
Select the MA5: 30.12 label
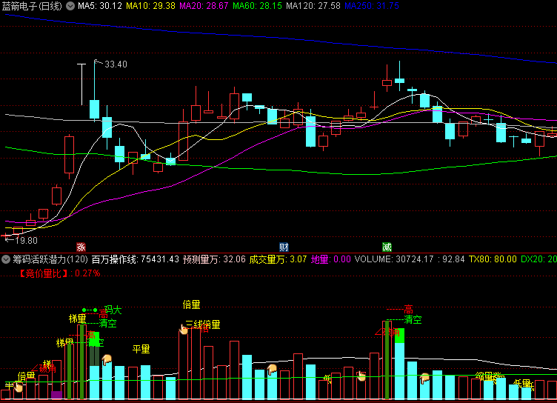pyautogui.click(x=100, y=6)
